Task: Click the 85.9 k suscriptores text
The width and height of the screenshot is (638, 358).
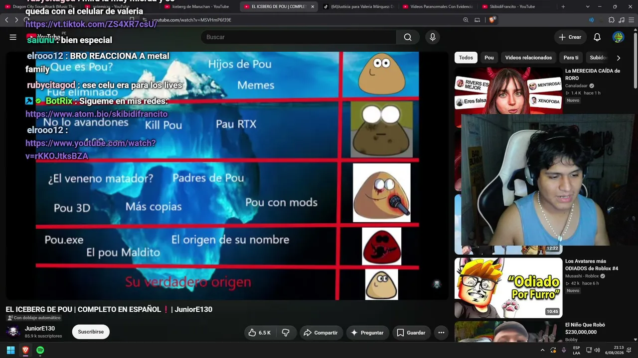Action: pyautogui.click(x=43, y=336)
